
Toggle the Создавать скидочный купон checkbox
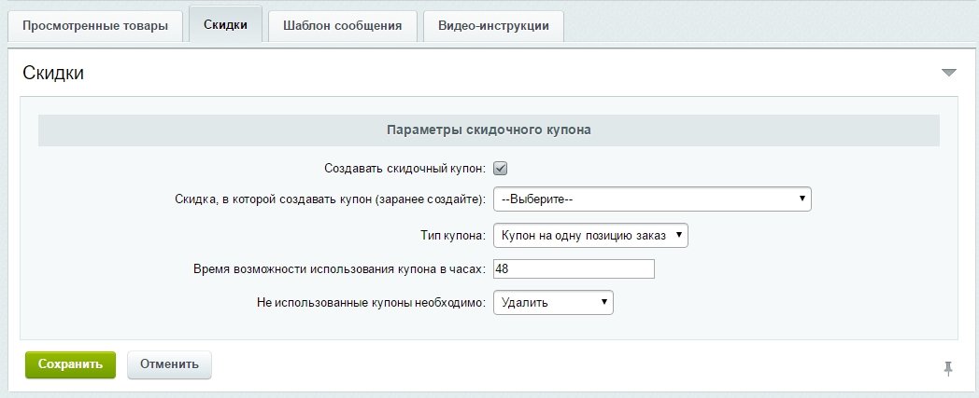click(x=500, y=168)
